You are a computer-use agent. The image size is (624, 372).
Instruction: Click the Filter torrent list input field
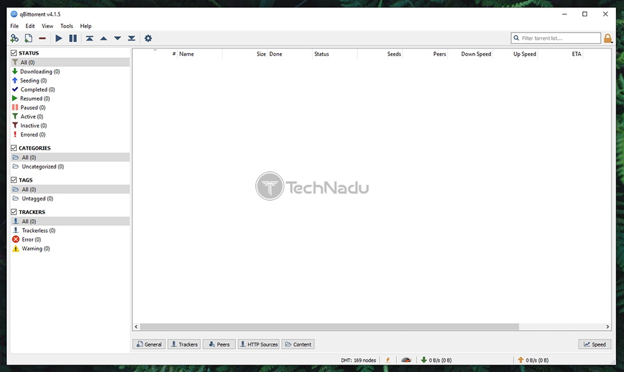[560, 39]
